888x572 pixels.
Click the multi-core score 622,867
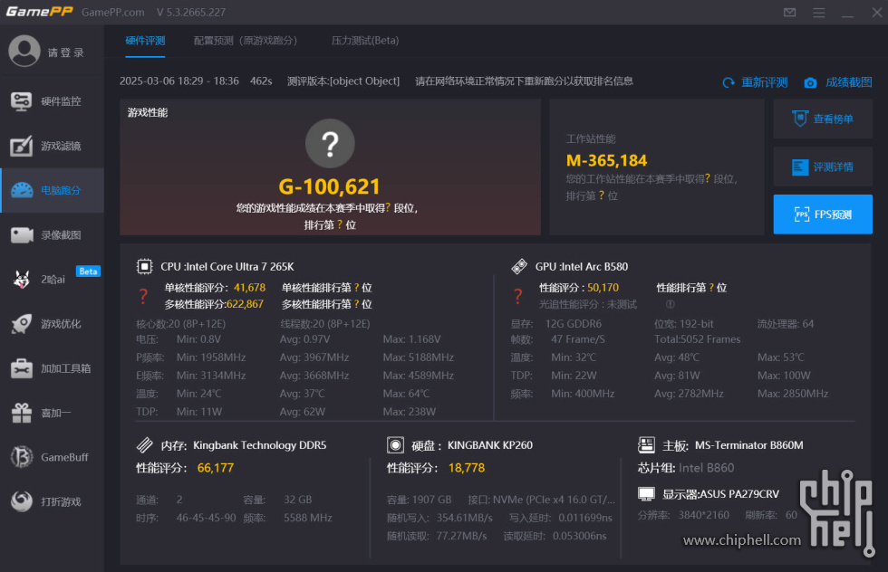246,304
